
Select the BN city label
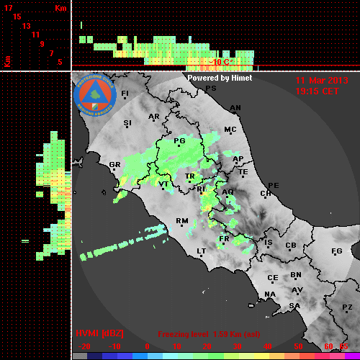(x=296, y=275)
